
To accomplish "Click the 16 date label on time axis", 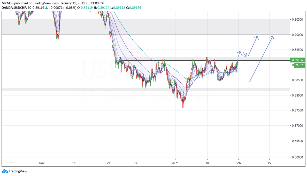I will click(x=74, y=163).
